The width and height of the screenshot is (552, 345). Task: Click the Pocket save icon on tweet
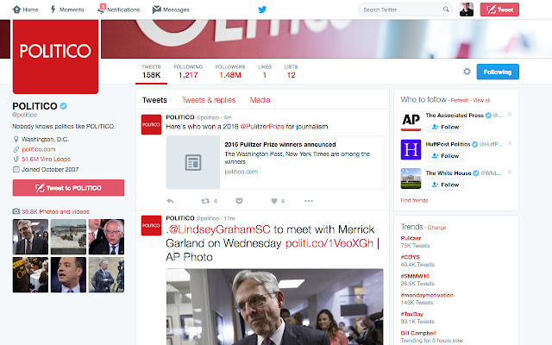click(x=239, y=201)
